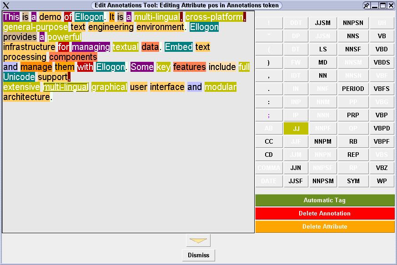Screen dimensions: 397x265
Task: Pick the VB tag button
Action: 382,36
